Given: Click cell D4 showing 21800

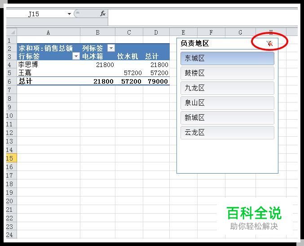Looking at the screenshot, I should tap(156, 64).
